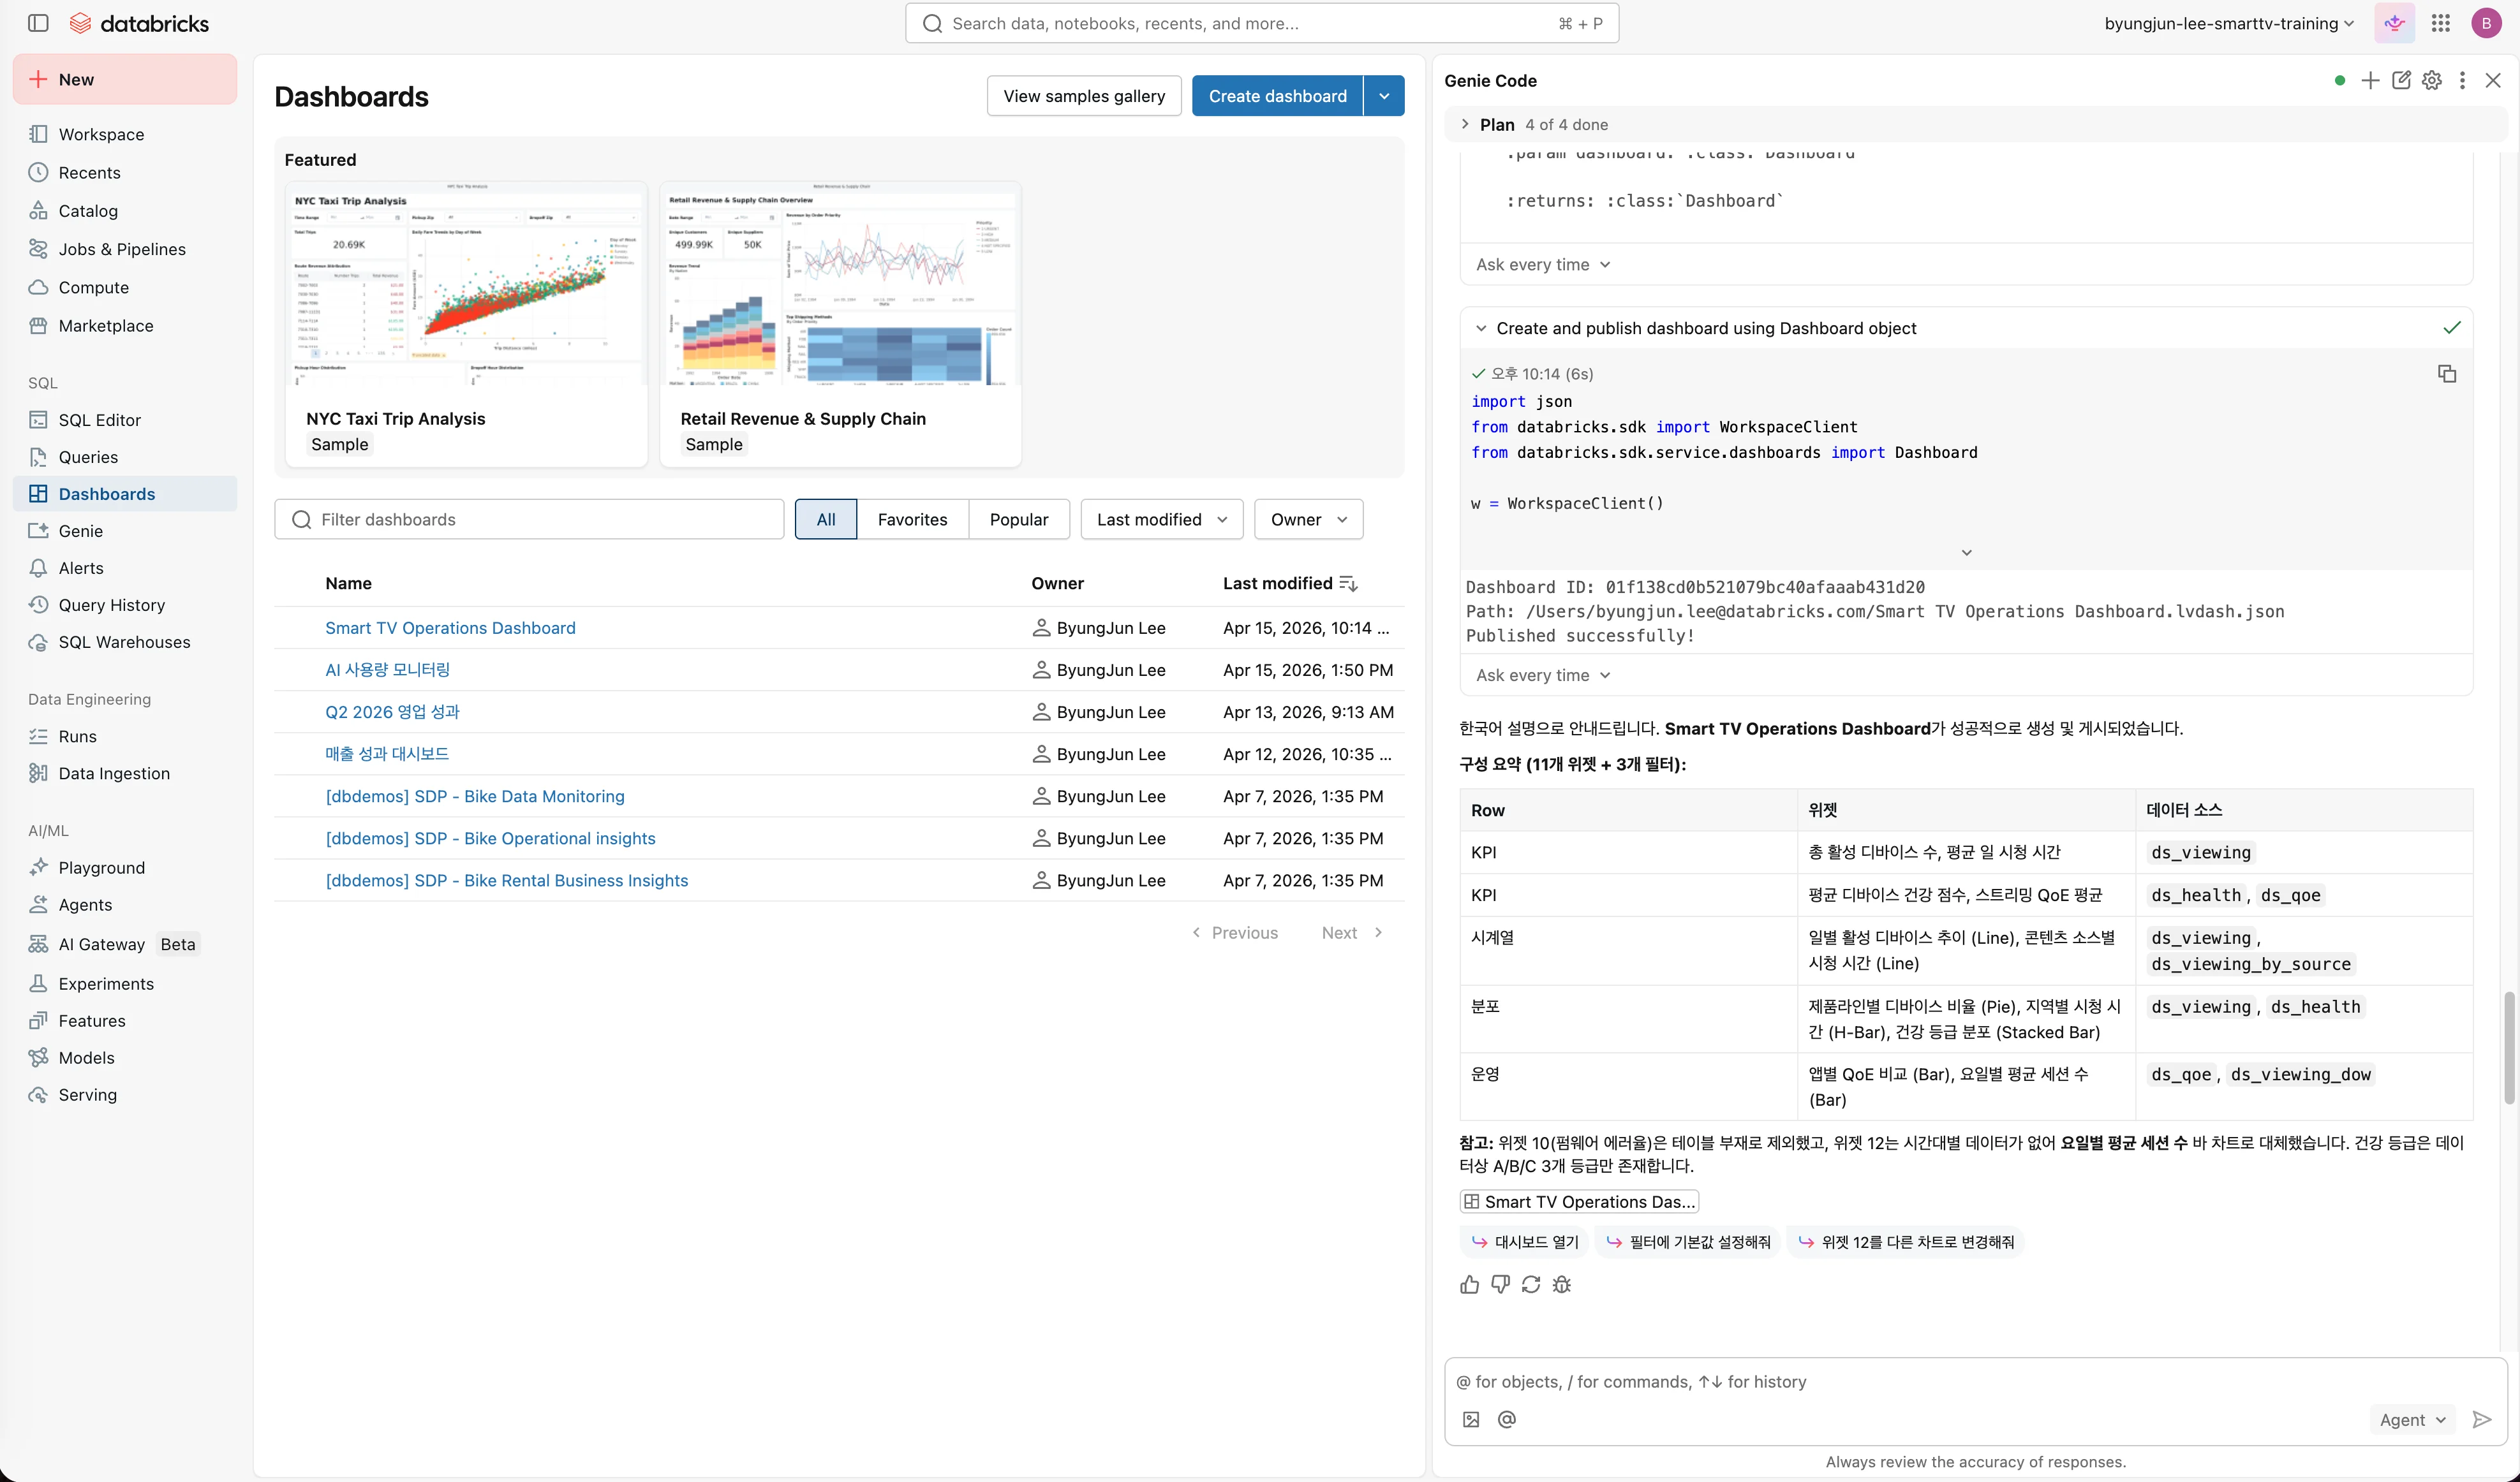Insert an @ mention in the prompt
The height and width of the screenshot is (1482, 2520).
click(x=1507, y=1419)
